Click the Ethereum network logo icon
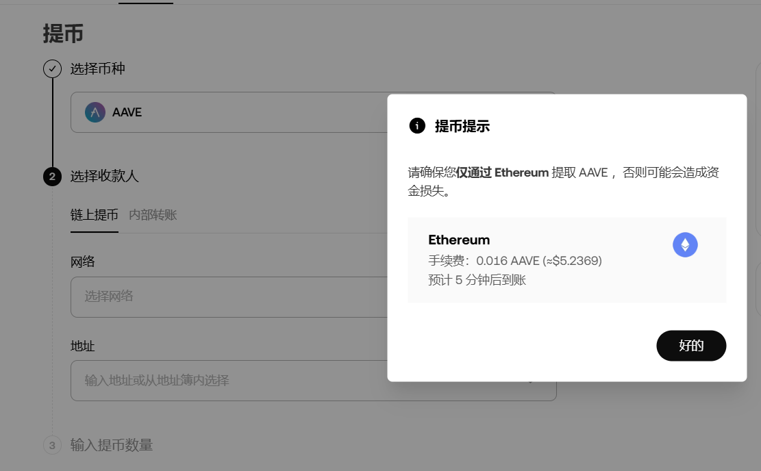This screenshot has width=761, height=471. (x=685, y=244)
